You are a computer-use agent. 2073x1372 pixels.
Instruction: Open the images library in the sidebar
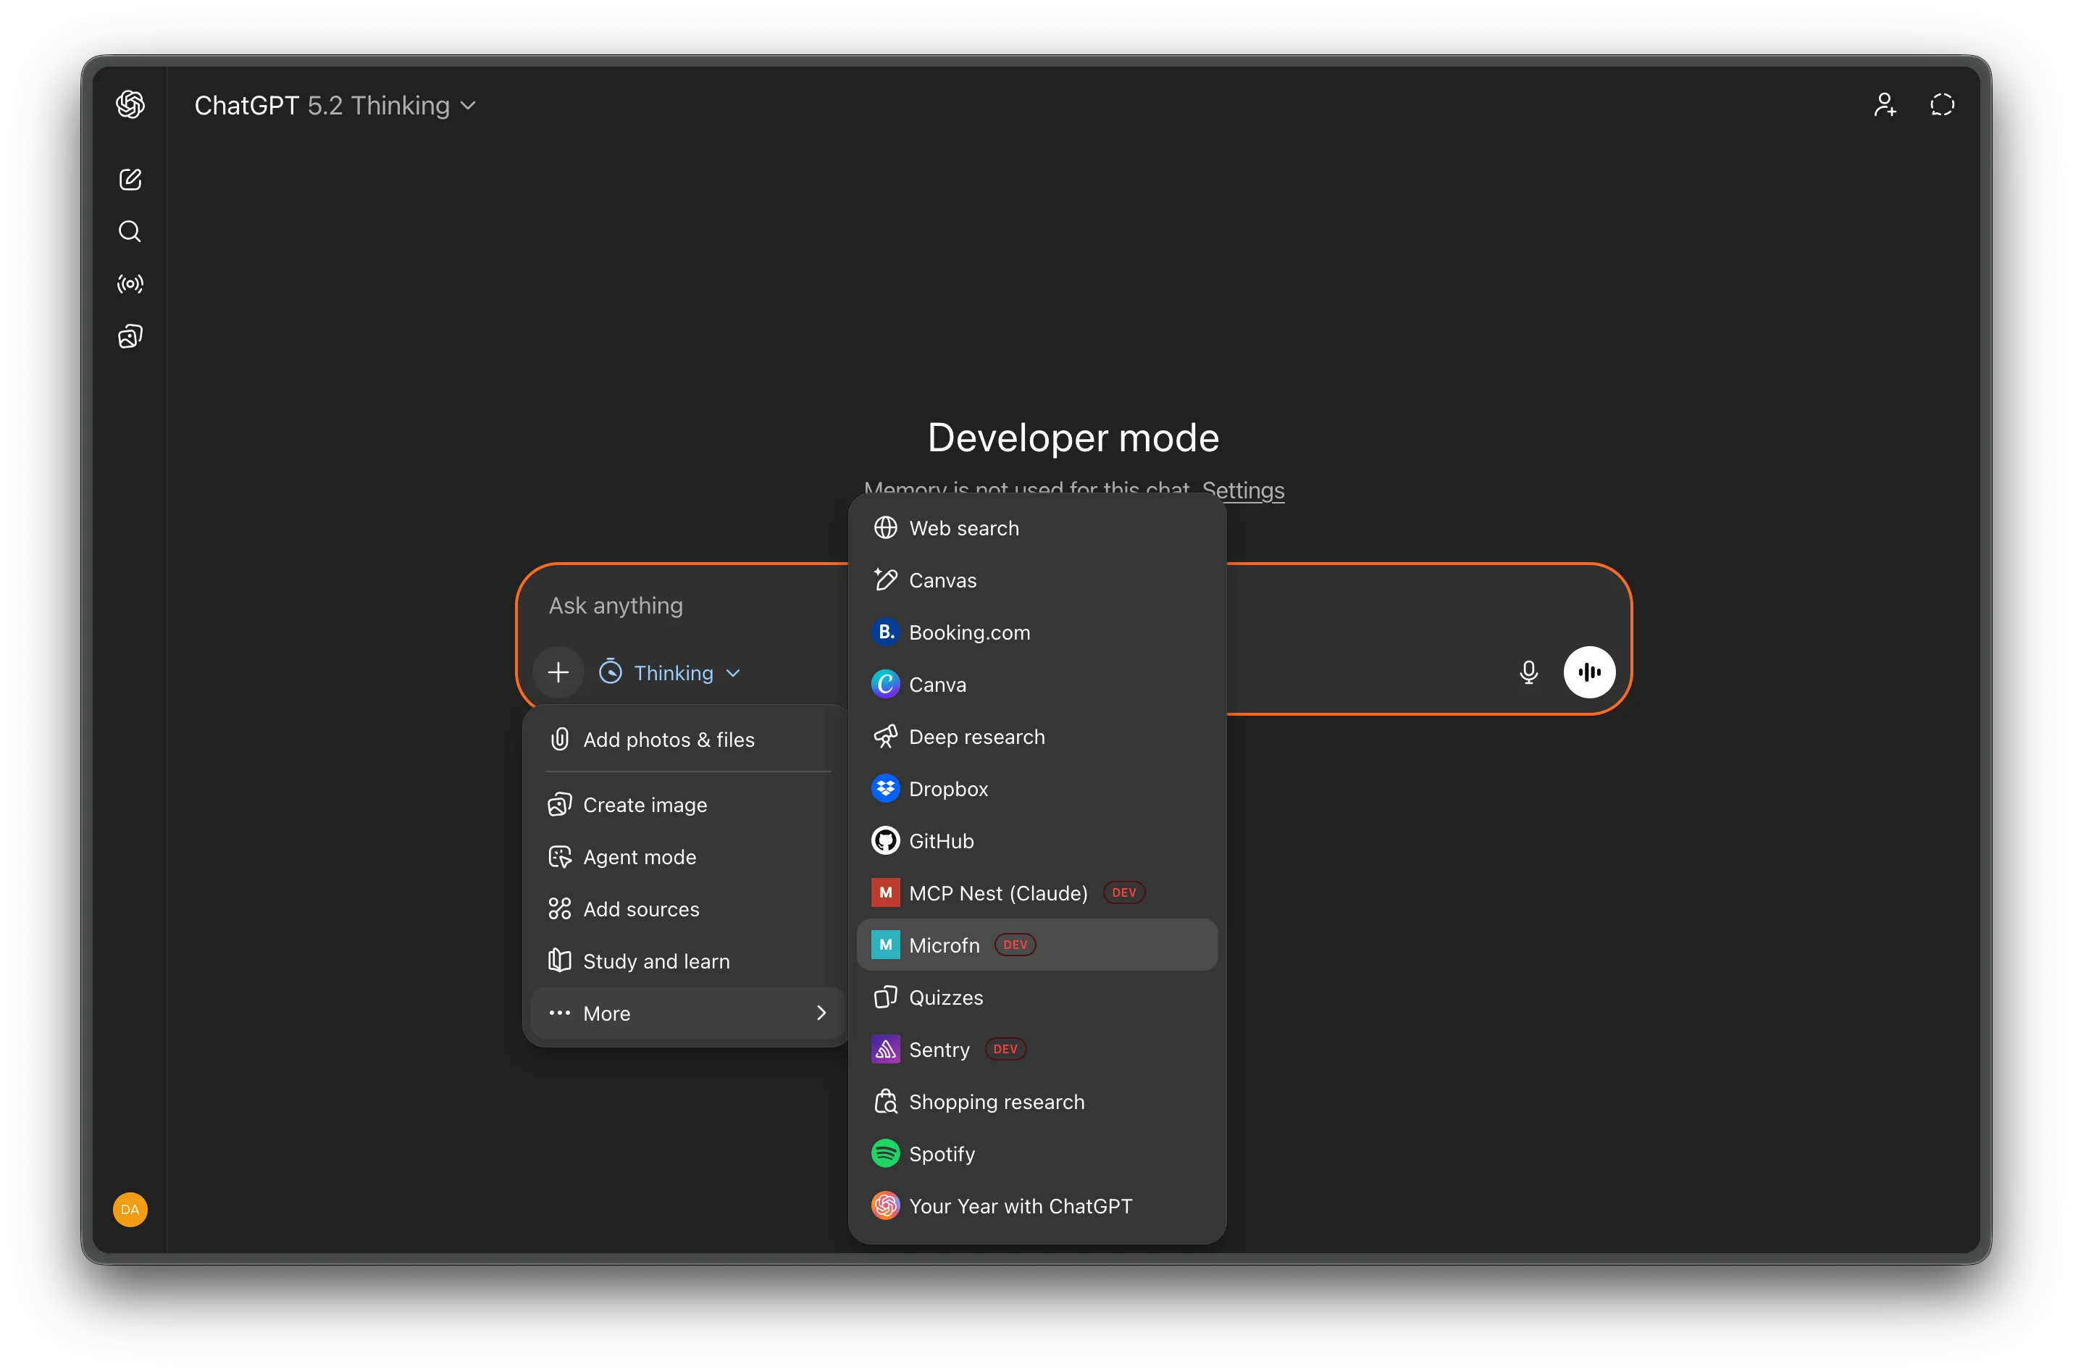(x=130, y=336)
